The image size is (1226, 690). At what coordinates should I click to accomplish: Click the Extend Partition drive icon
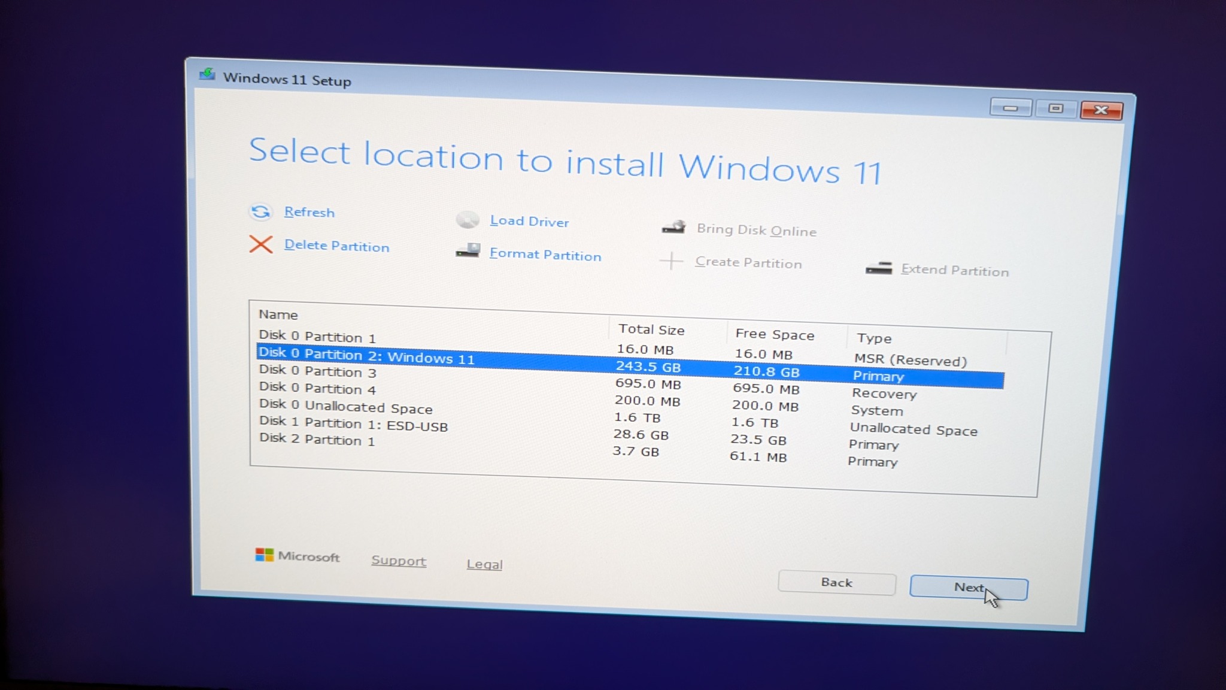pyautogui.click(x=879, y=268)
